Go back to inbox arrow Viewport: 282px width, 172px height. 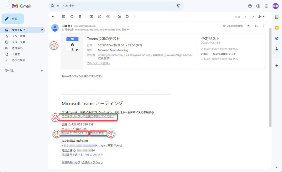53,17
